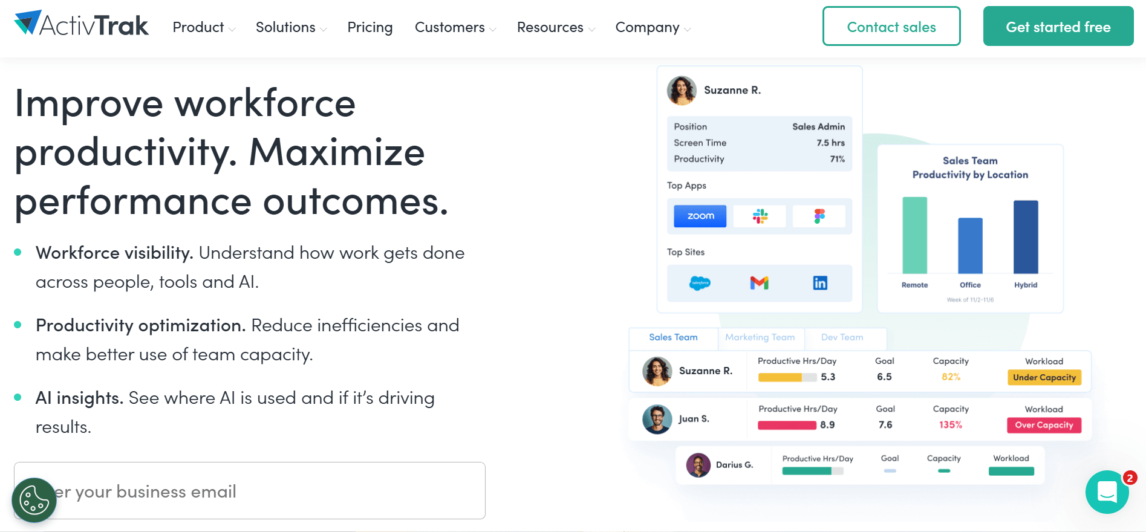The width and height of the screenshot is (1146, 532).
Task: Click the Get started free button
Action: tap(1058, 26)
